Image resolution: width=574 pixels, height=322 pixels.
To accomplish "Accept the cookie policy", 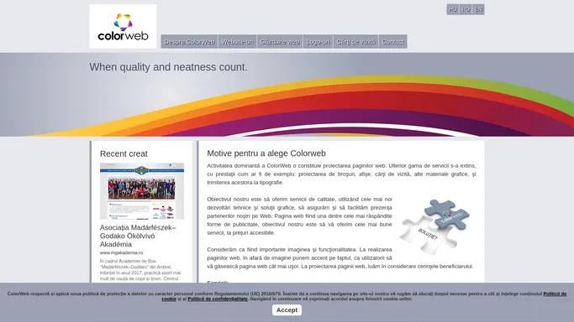I will [x=287, y=310].
